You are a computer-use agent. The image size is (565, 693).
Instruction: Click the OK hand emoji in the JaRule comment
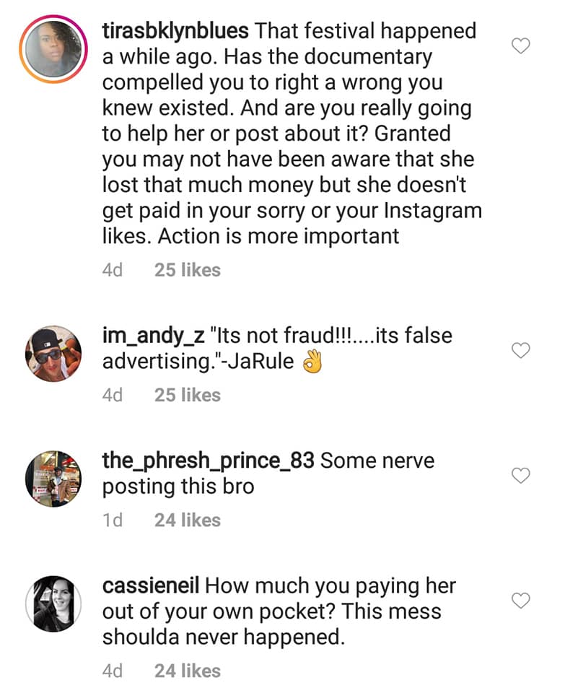(x=312, y=362)
